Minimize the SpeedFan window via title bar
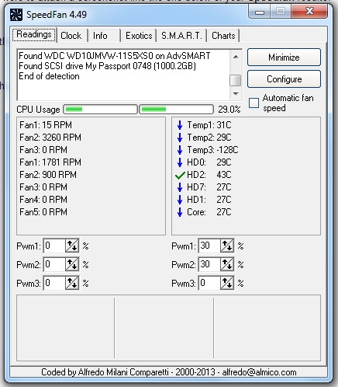Image resolution: width=338 pixels, height=387 pixels. pyautogui.click(x=260, y=12)
